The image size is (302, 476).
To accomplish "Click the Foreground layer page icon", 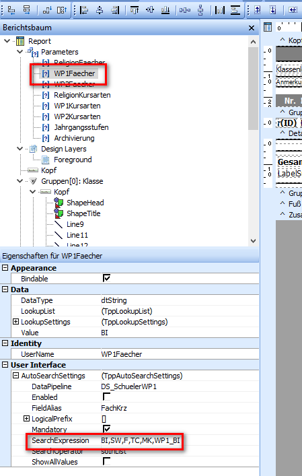I will click(x=46, y=160).
